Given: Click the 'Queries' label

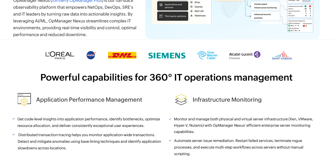Looking at the screenshot, I should point(198,7).
